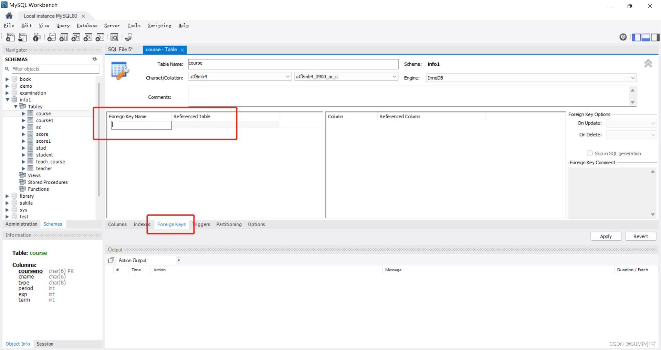The image size is (661, 350).
Task: Open the Query menu
Action: coord(63,25)
